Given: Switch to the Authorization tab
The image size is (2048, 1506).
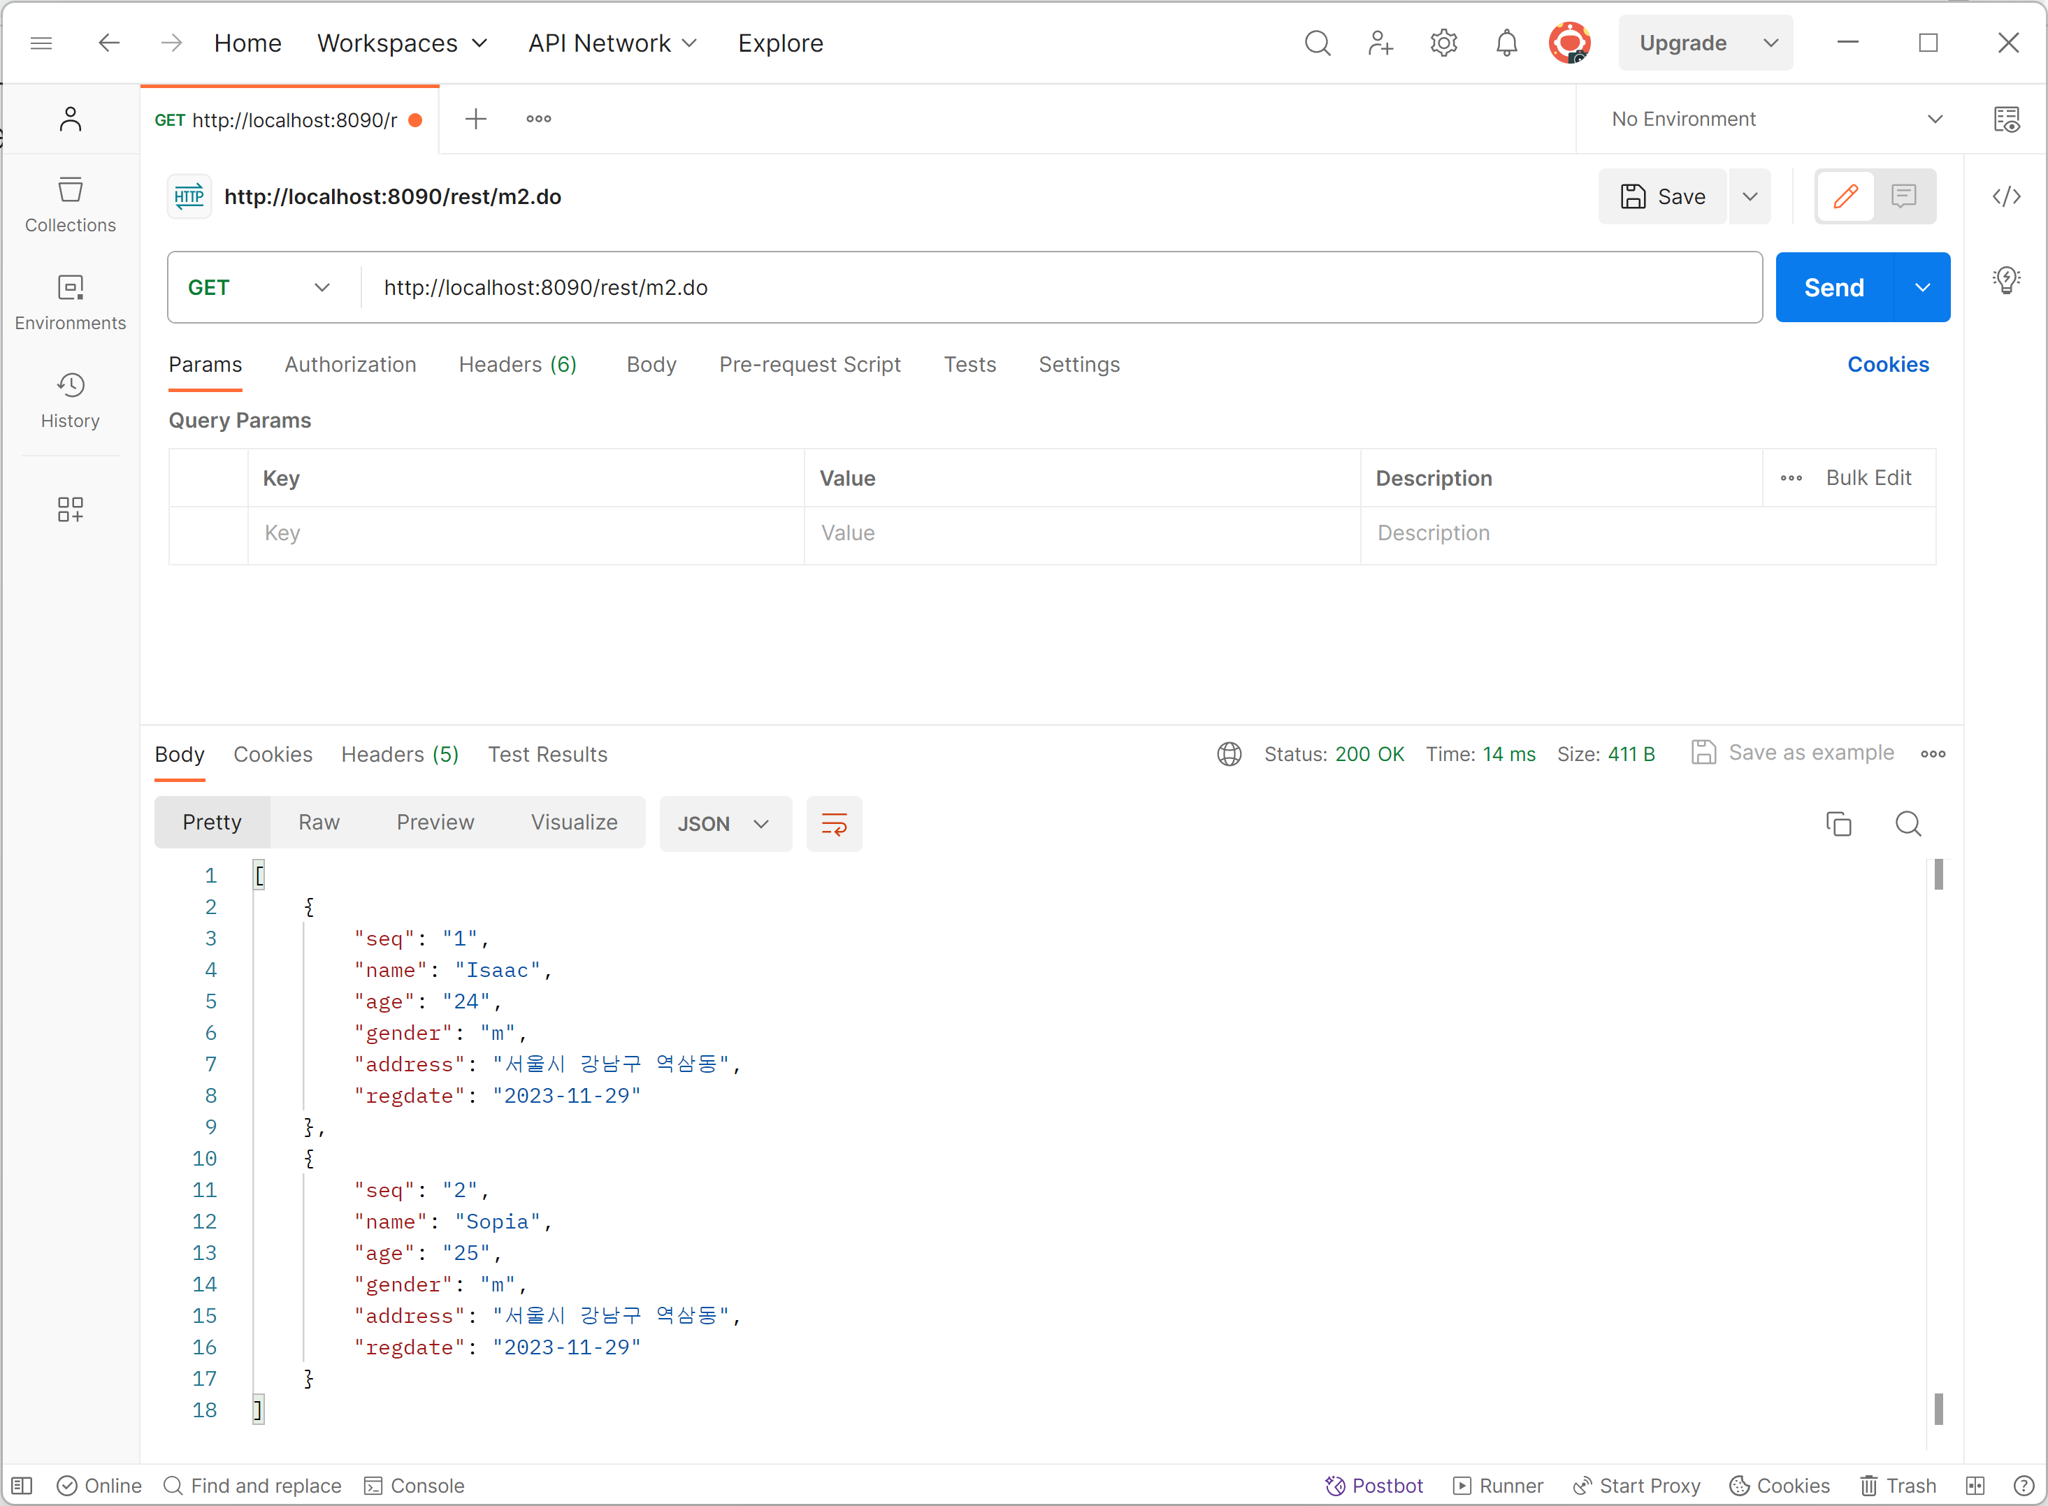Looking at the screenshot, I should click(350, 365).
